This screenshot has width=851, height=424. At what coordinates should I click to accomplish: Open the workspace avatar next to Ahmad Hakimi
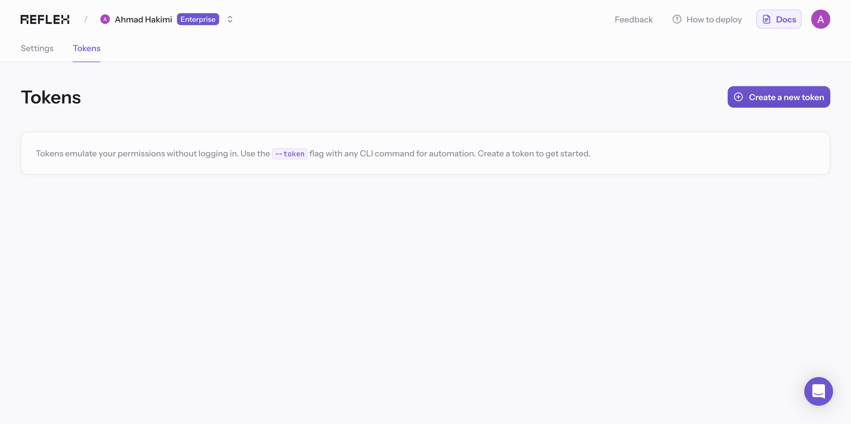tap(105, 19)
